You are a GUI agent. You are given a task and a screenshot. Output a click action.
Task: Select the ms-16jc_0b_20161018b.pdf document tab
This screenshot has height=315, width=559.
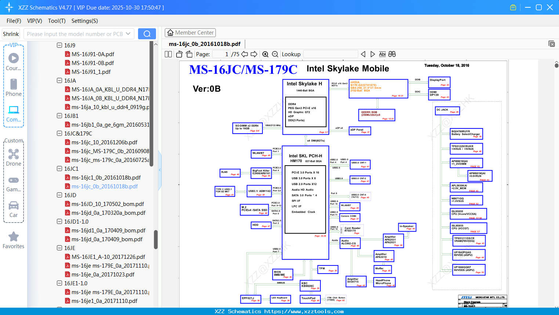click(204, 44)
